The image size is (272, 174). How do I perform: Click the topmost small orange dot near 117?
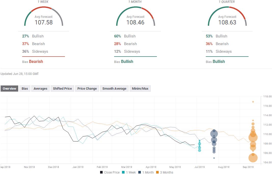[253, 102]
